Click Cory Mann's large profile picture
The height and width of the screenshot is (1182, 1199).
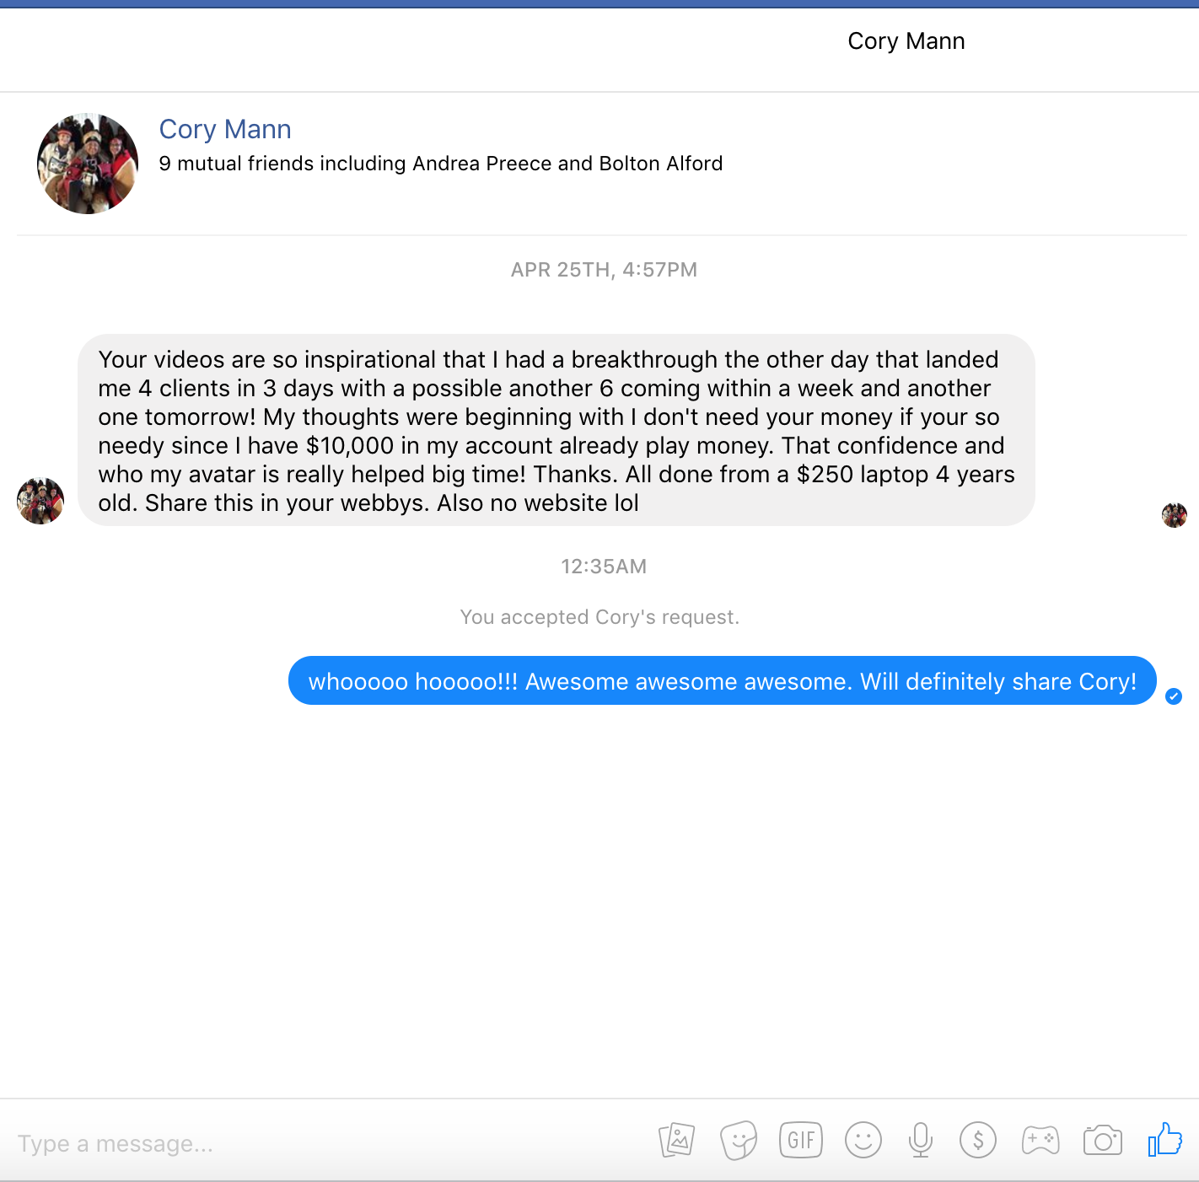tap(88, 164)
